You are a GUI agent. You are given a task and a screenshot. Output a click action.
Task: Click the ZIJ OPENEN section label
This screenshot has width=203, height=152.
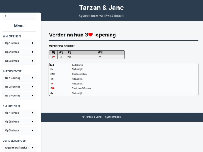pyautogui.click(x=11, y=106)
